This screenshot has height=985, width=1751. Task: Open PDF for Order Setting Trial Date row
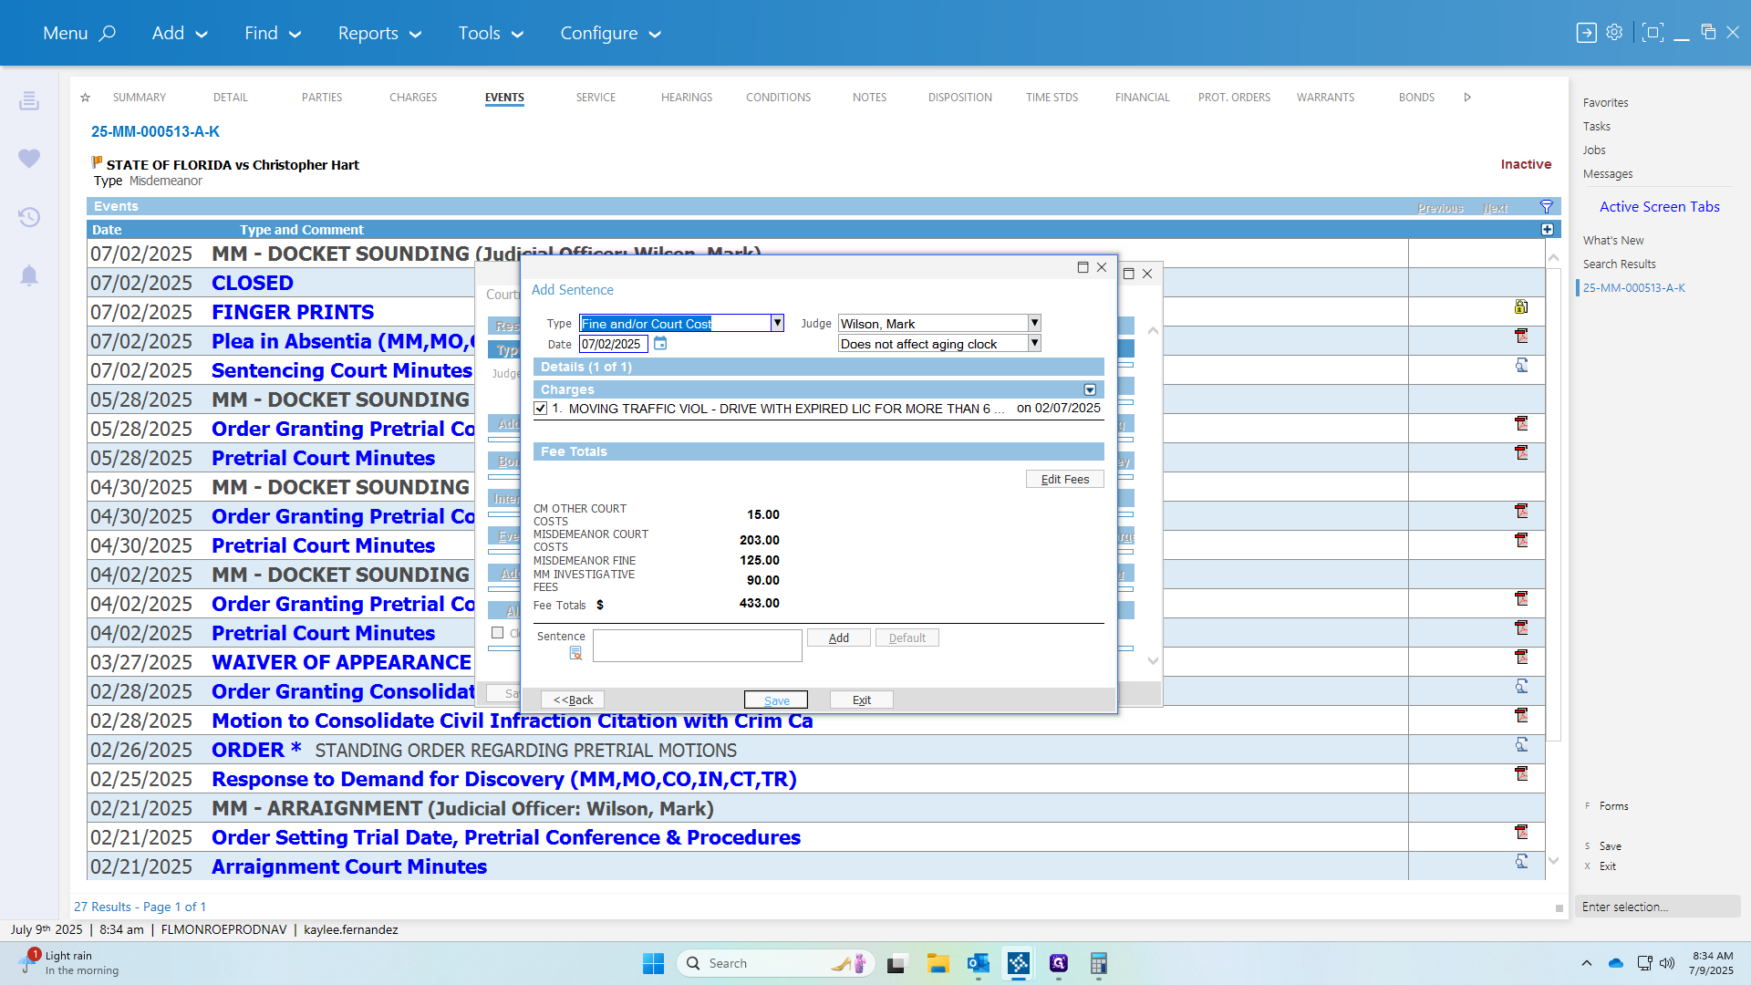click(x=1521, y=833)
